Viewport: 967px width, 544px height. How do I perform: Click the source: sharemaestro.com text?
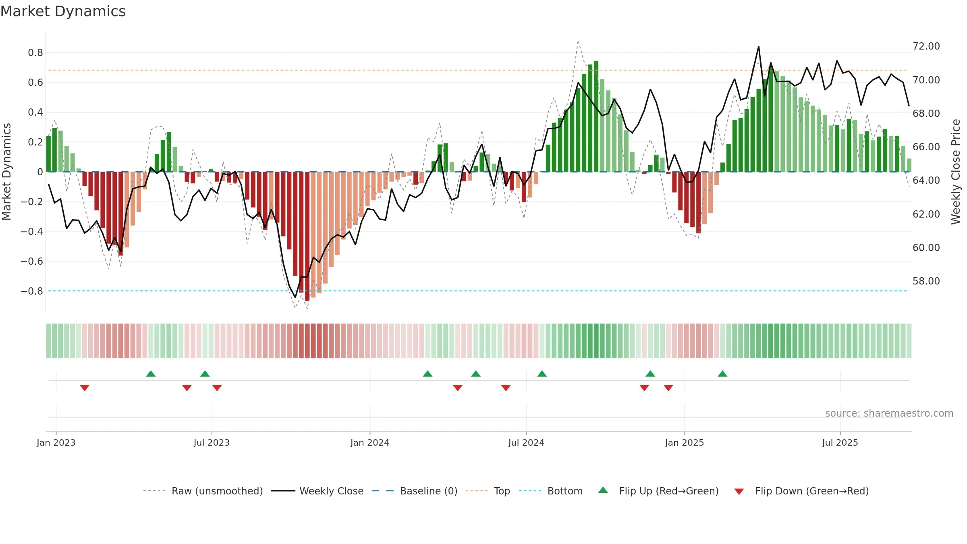click(x=889, y=413)
